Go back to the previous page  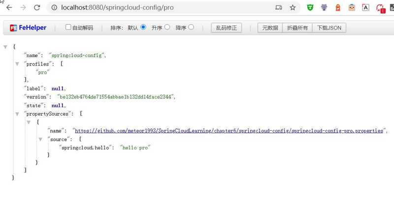click(x=9, y=7)
